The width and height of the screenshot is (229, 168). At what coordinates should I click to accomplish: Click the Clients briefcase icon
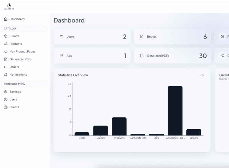point(6,107)
